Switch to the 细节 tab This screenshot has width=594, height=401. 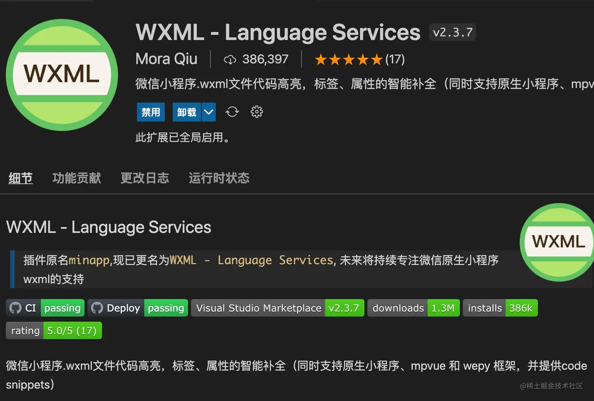[x=20, y=178]
